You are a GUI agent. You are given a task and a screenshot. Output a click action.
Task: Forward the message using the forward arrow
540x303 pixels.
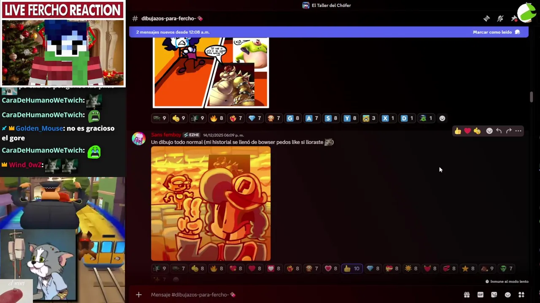click(x=509, y=131)
